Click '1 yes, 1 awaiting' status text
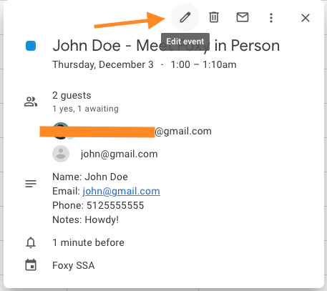The height and width of the screenshot is (291, 327). click(x=85, y=109)
